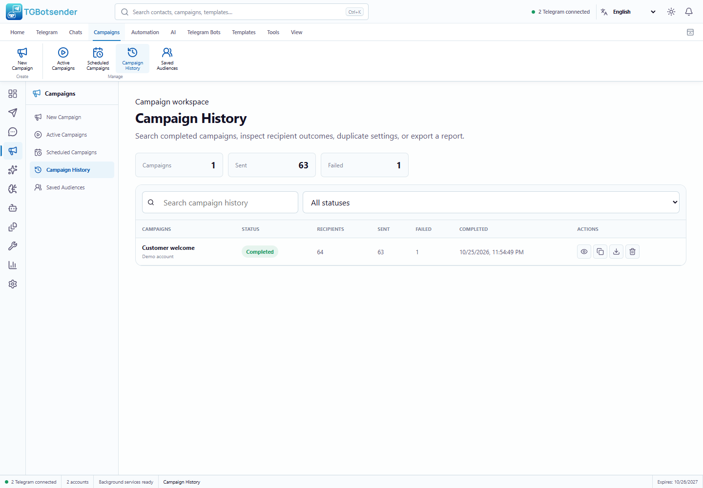Viewport: 703px width, 488px height.
Task: Open the automation sparkles sidebar icon
Action: click(x=13, y=170)
